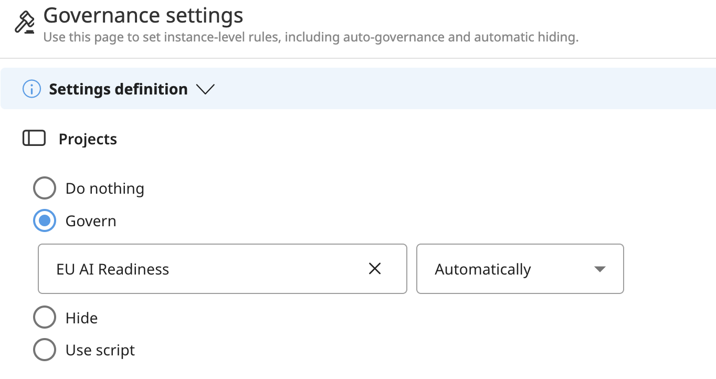The height and width of the screenshot is (379, 716).
Task: Select the Do nothing radio button circle
Action: pos(45,188)
